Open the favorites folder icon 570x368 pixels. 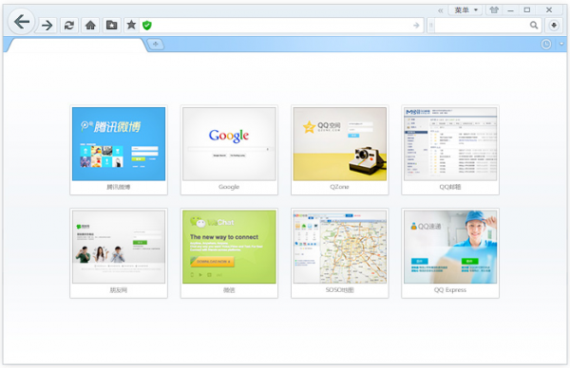pyautogui.click(x=111, y=26)
